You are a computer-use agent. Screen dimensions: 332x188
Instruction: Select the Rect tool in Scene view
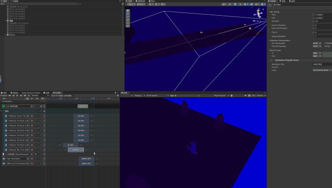pos(128,23)
